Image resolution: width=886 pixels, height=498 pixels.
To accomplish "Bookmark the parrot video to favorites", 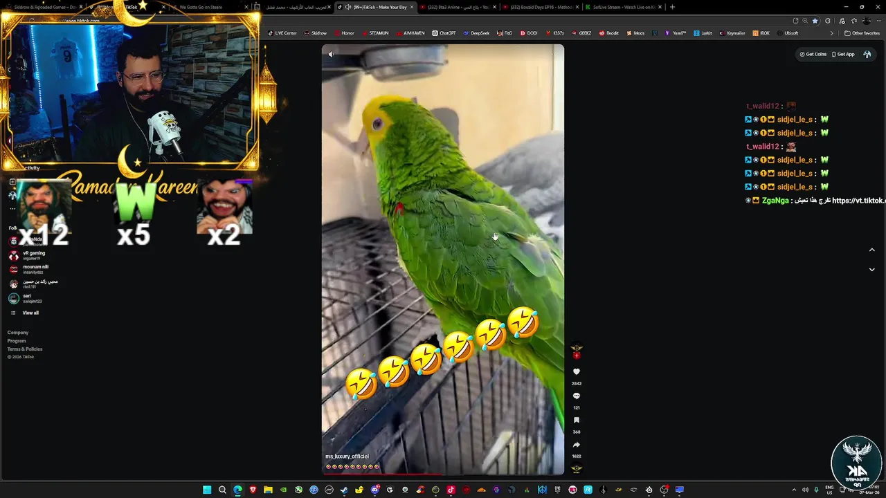I will 577,421.
